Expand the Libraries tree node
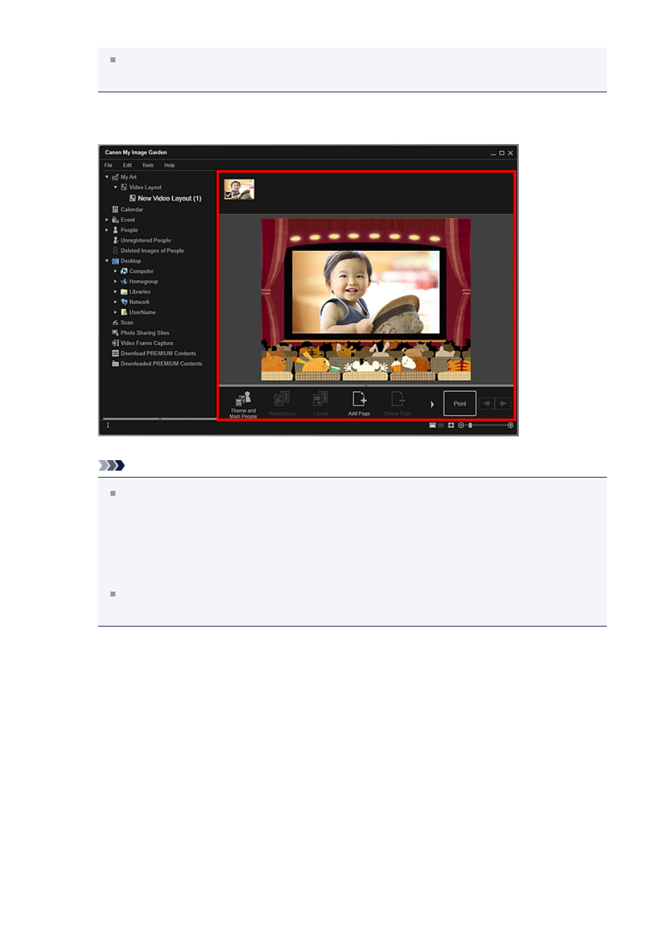 [115, 292]
